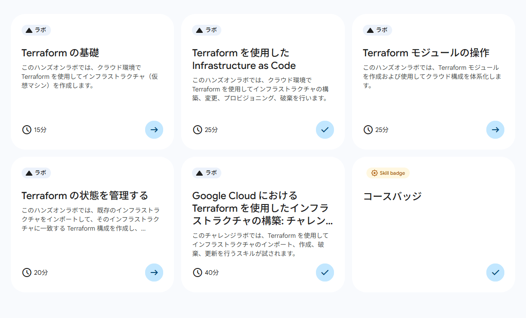Click the checkmark on Infrastructure as Code card

coord(325,130)
